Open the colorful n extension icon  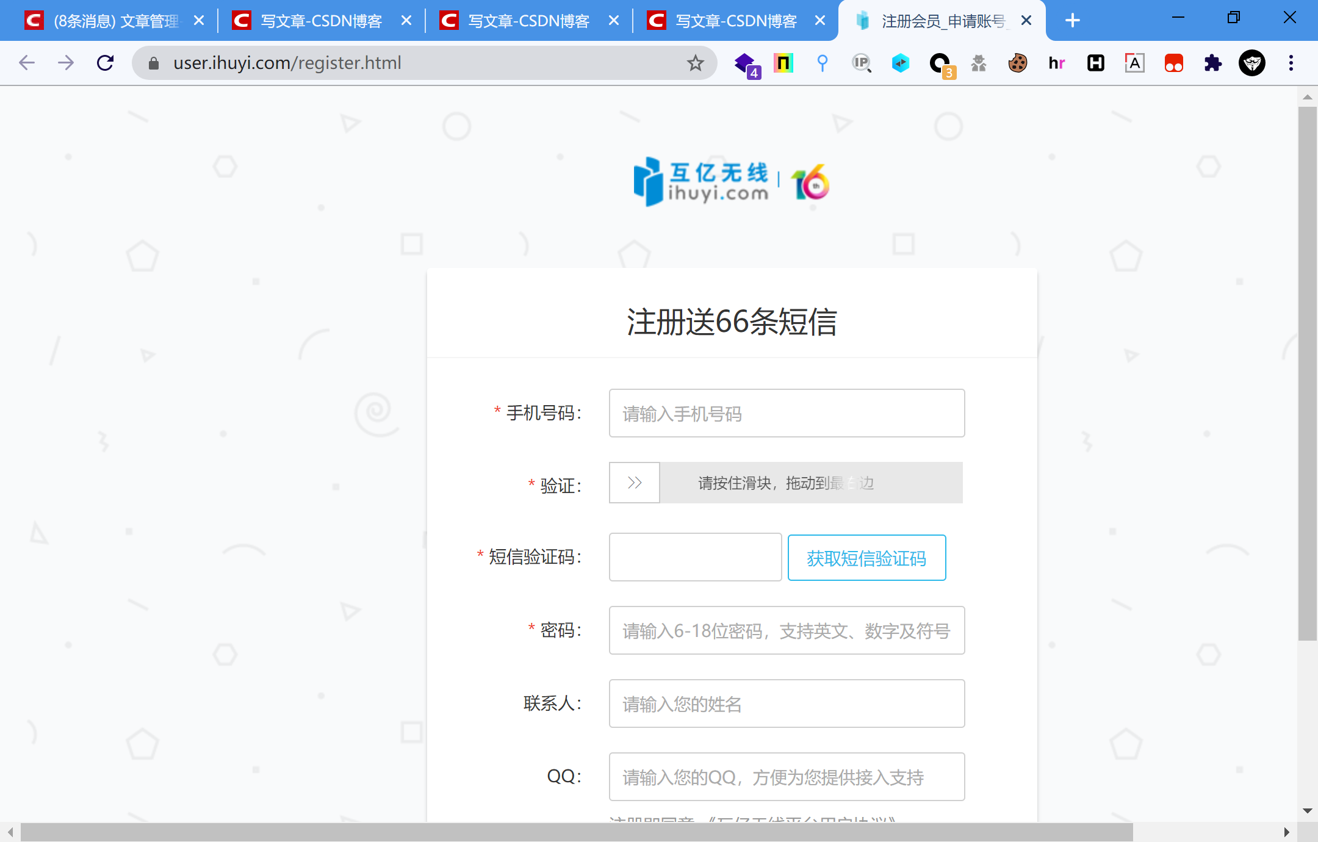coord(783,63)
